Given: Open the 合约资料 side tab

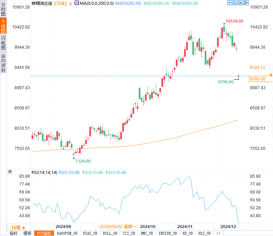Looking at the screenshot, I should tap(3, 63).
